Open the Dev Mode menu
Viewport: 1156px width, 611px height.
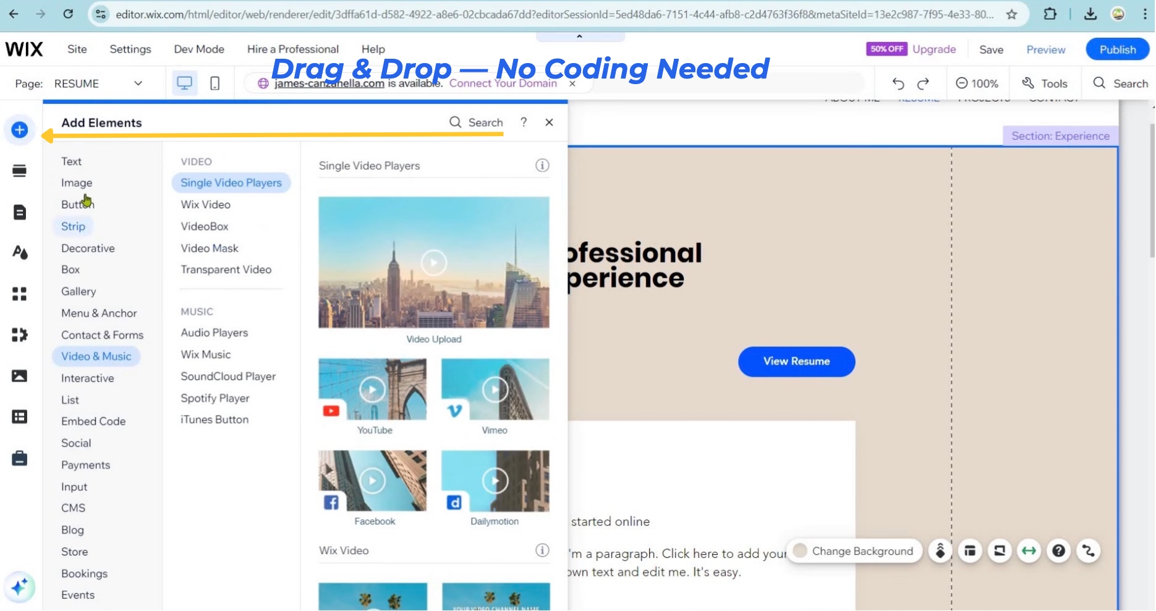click(x=198, y=49)
